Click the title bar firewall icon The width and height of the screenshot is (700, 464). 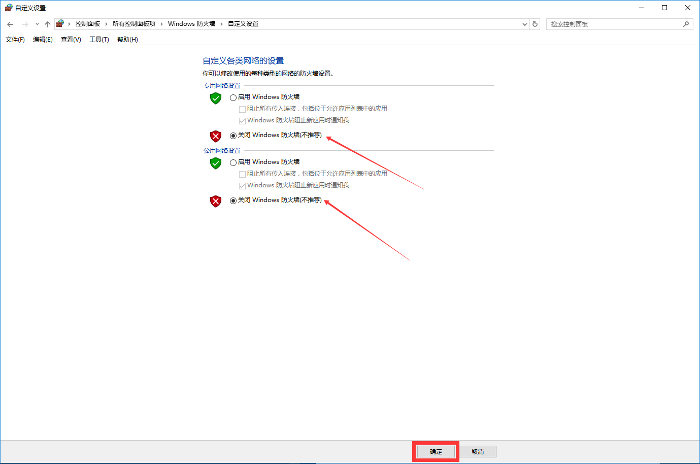point(9,8)
